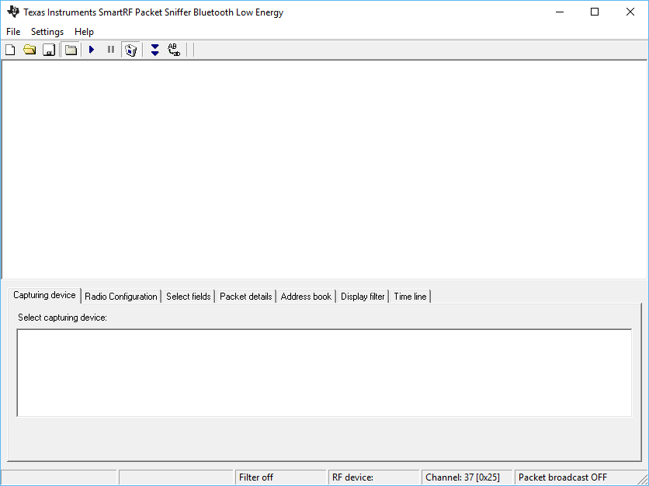Screen dimensions: 649x486
Task: Toggle small font with the AB/ab icon
Action: pyautogui.click(x=174, y=50)
